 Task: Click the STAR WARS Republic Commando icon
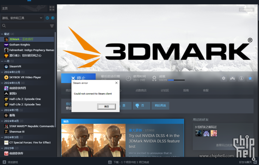[x=6, y=126]
